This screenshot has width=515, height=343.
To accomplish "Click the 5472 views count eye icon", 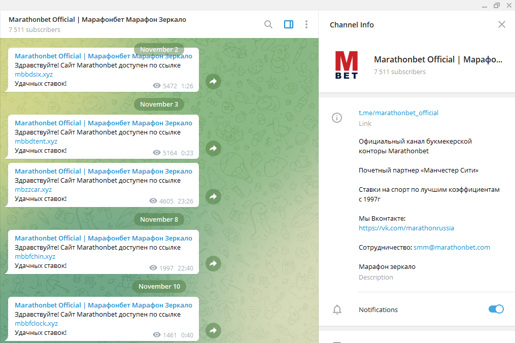I will point(157,86).
